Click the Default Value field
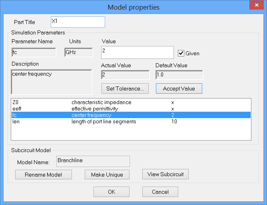 click(179, 75)
